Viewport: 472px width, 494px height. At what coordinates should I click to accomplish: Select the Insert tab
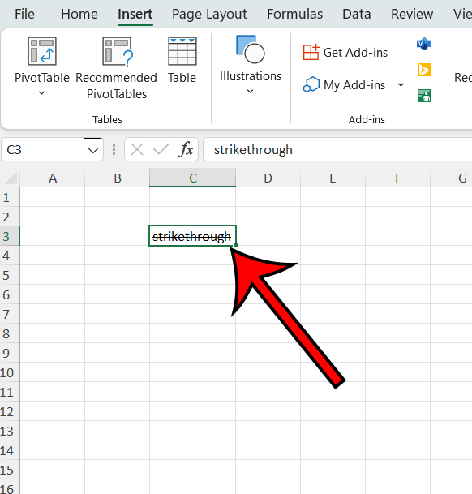click(x=135, y=14)
